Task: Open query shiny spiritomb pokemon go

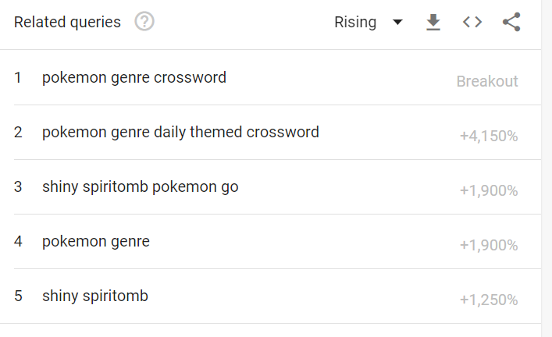Action: click(140, 186)
